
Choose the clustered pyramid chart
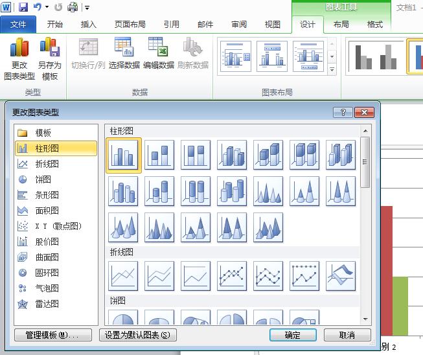coord(159,227)
